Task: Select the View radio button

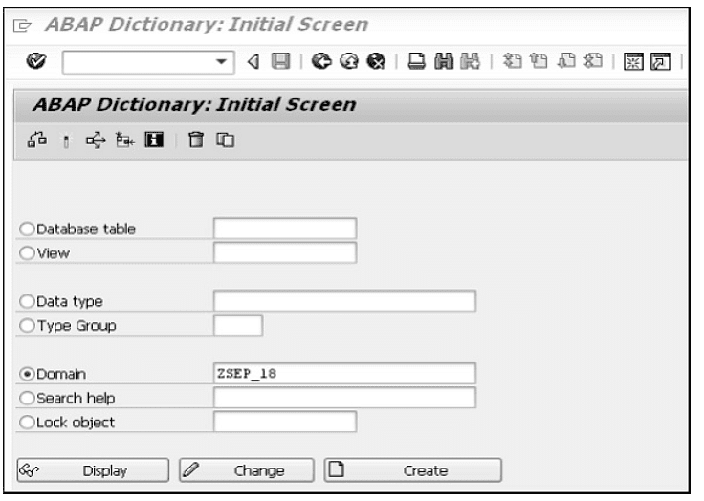Action: coord(27,253)
